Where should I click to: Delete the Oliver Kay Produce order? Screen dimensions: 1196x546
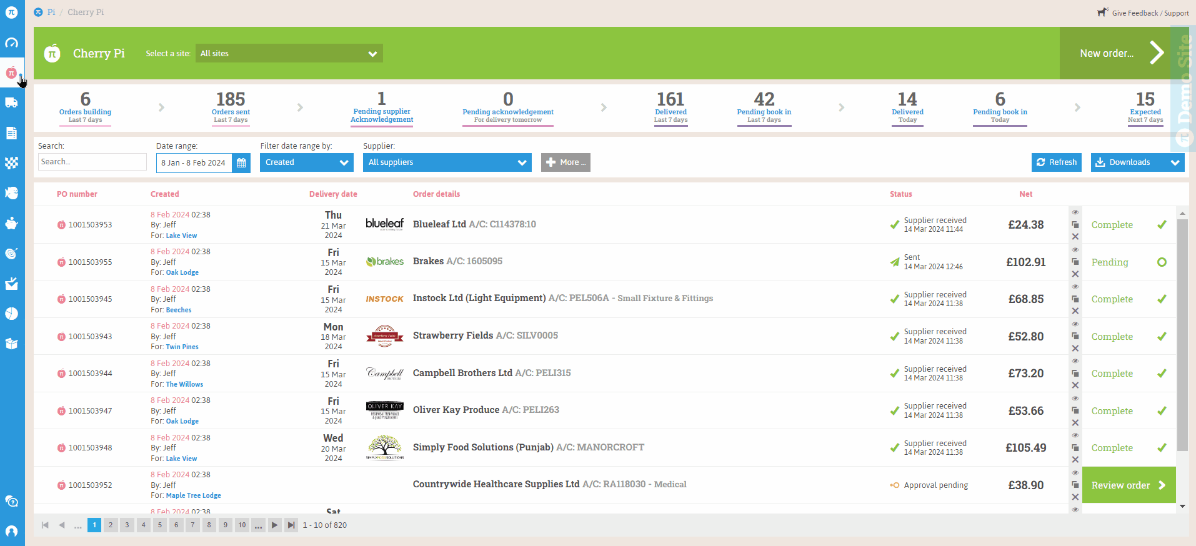[x=1075, y=422]
